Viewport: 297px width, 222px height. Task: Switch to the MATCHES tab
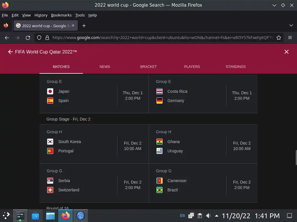click(x=61, y=67)
